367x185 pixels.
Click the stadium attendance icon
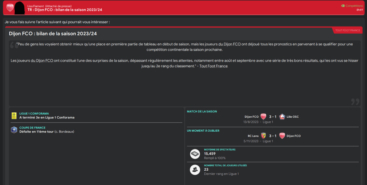tap(195, 154)
